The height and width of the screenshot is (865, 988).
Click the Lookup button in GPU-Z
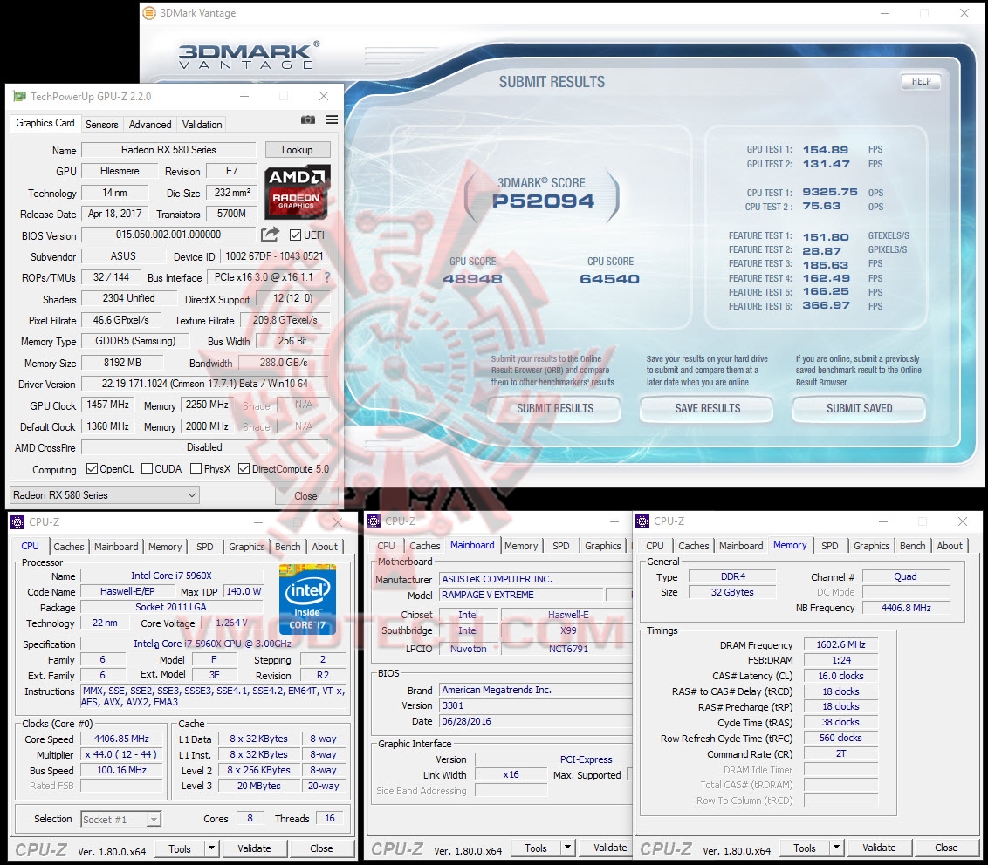pos(297,150)
